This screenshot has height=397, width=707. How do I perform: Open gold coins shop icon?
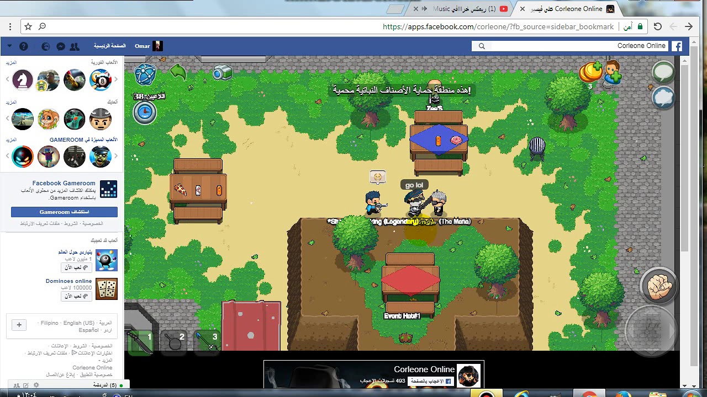591,72
